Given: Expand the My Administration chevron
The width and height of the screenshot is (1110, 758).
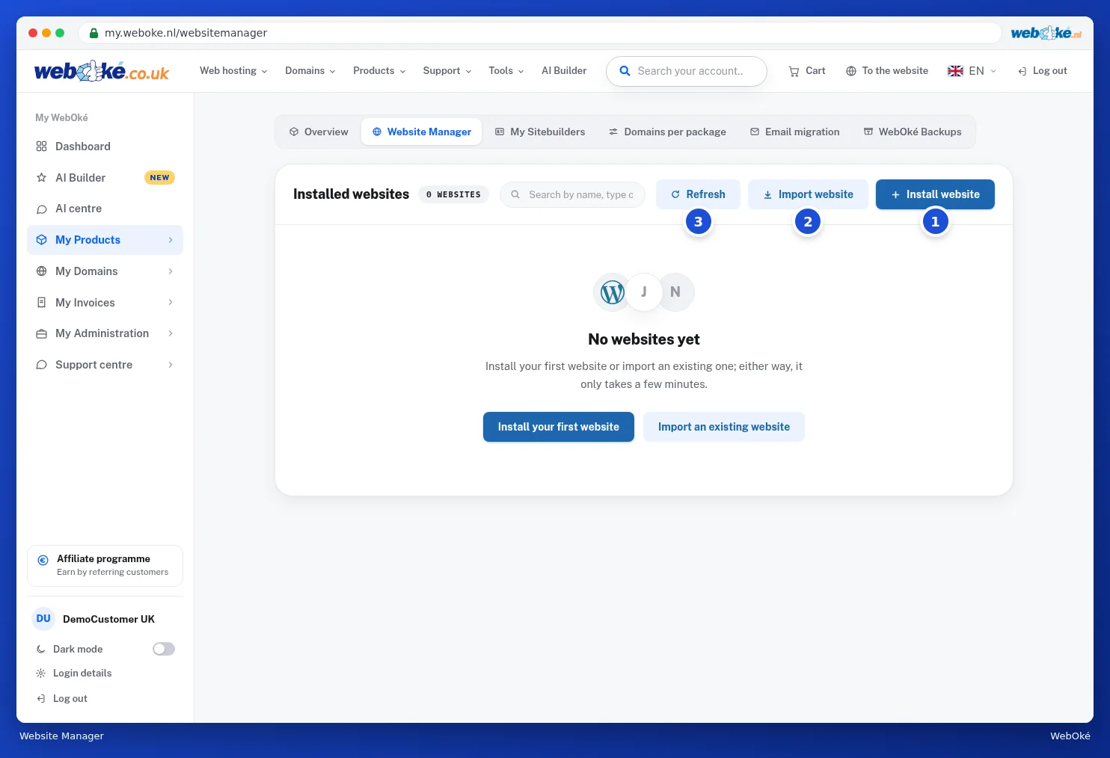Looking at the screenshot, I should [171, 333].
